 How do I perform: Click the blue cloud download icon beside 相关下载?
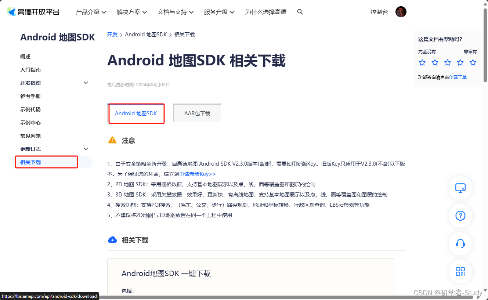click(x=112, y=240)
